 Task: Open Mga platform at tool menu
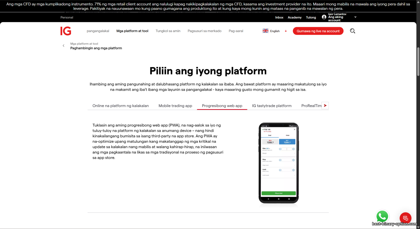(x=132, y=31)
